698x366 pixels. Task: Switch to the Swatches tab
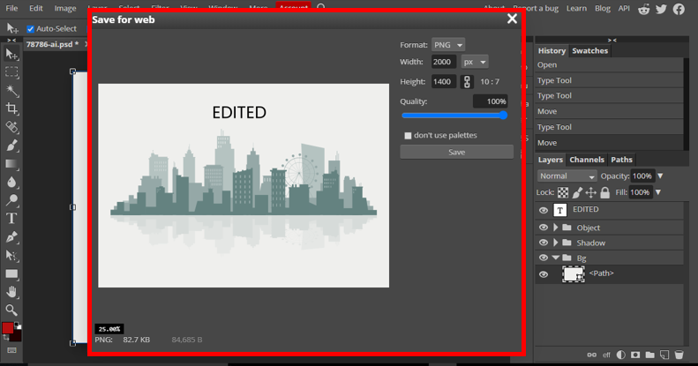point(589,50)
